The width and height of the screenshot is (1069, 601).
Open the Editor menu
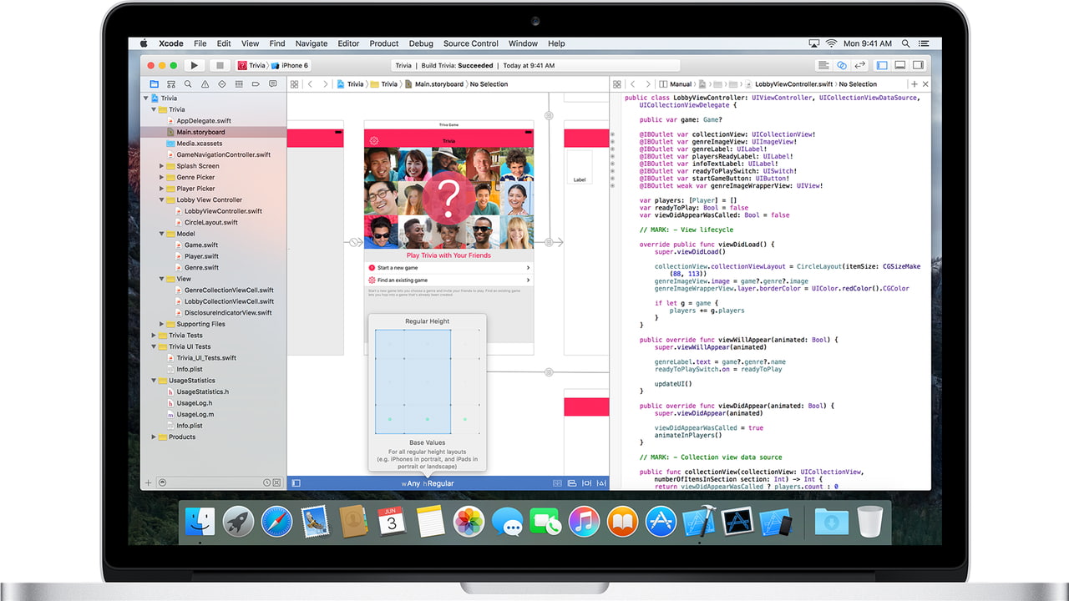[x=348, y=43]
